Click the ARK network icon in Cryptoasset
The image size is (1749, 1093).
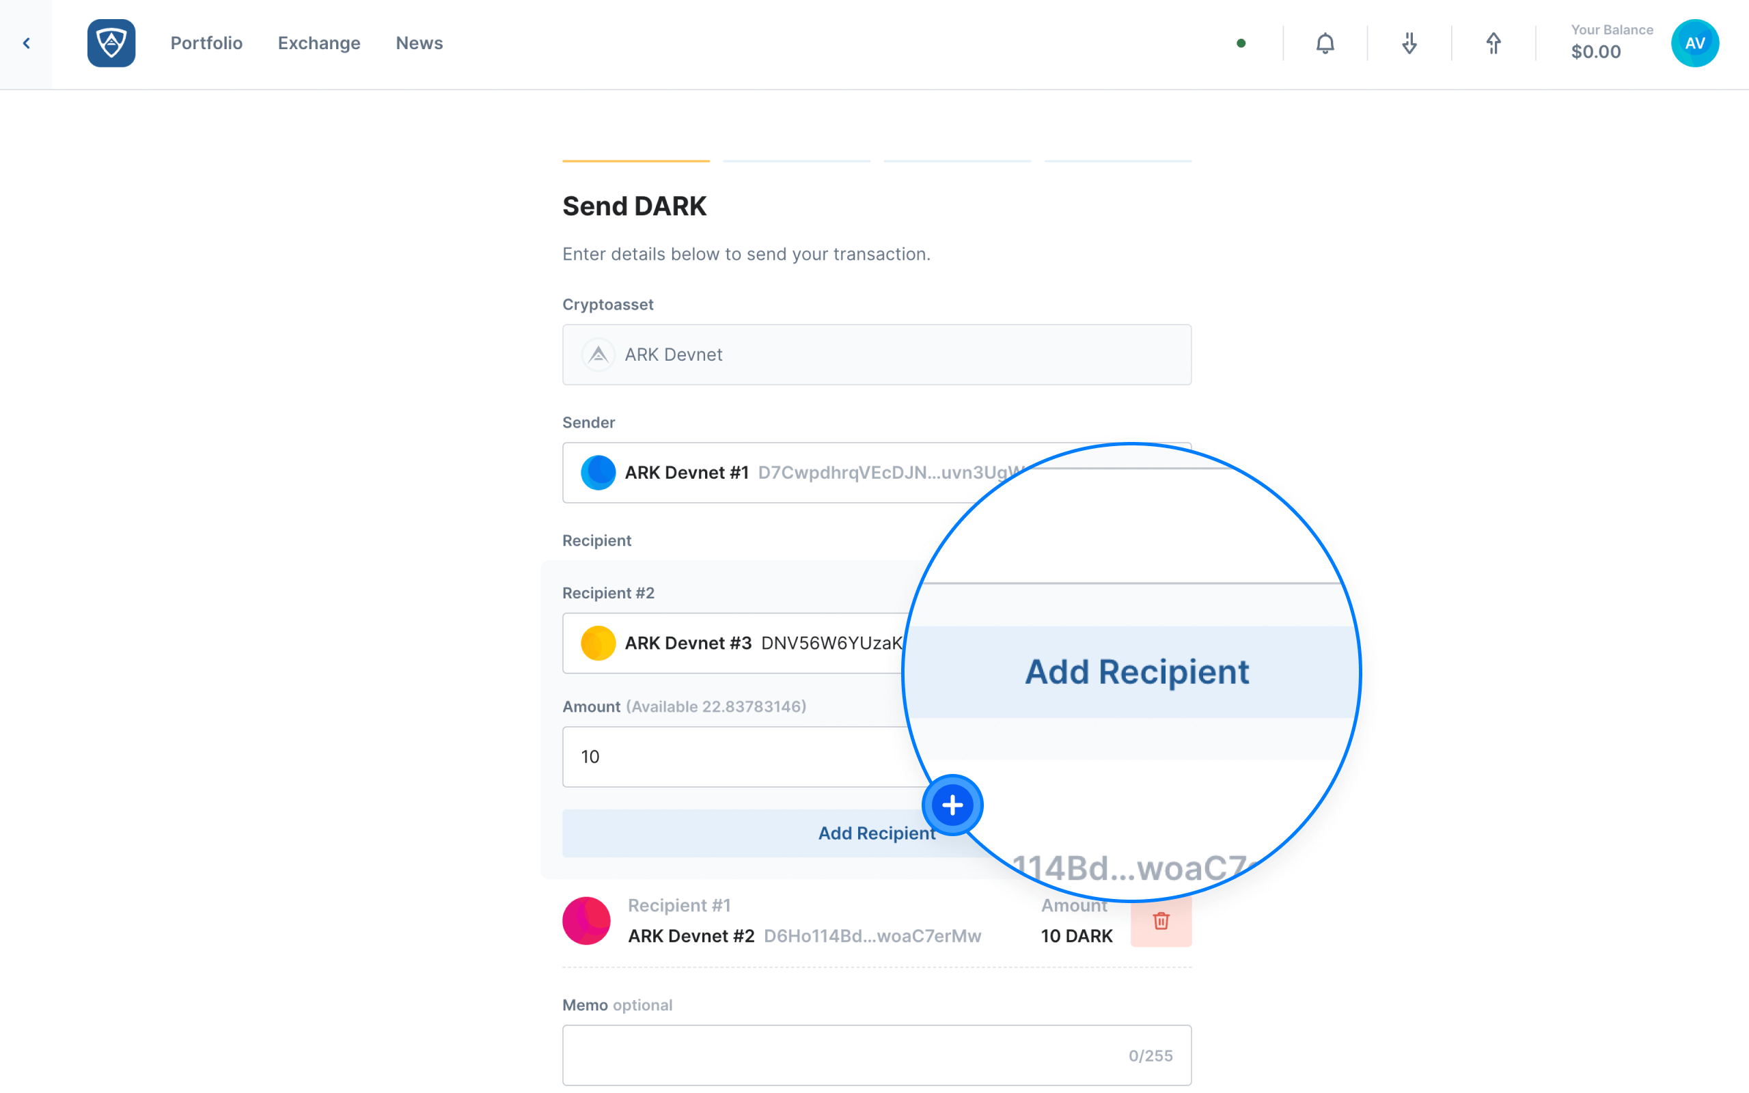point(598,355)
